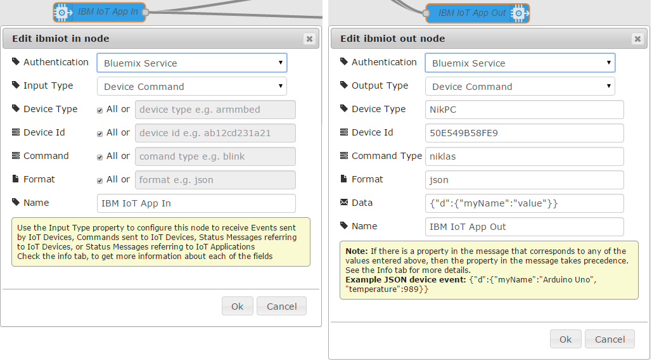Uncheck the Format All checkbox
This screenshot has height=361, width=652.
(x=100, y=180)
